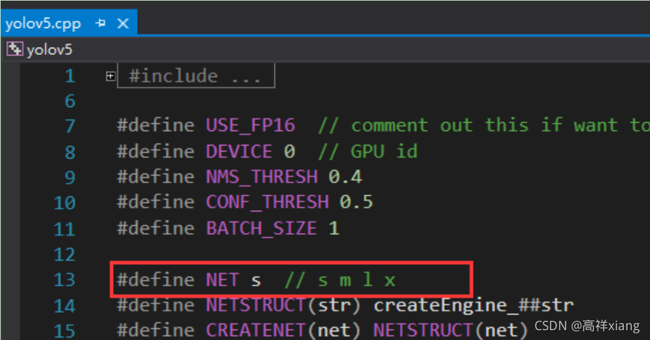650x340 pixels.
Task: Click the collapsed #include ... code box
Action: pyautogui.click(x=196, y=76)
